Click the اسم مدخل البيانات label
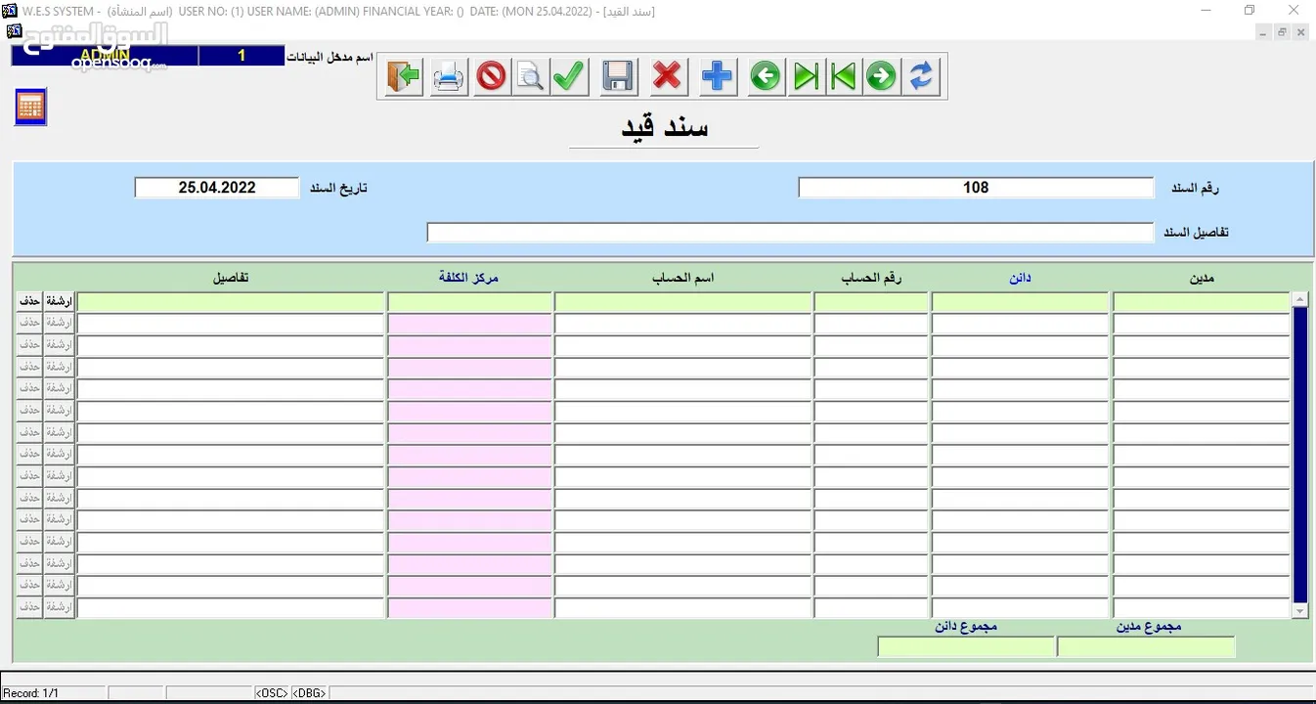1316x704 pixels. click(x=329, y=57)
